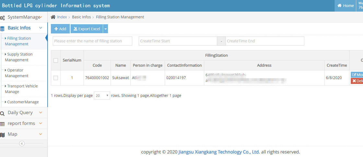The image size is (363, 157).
Task: Click the Basic Infos database icon
Action: 3,28
